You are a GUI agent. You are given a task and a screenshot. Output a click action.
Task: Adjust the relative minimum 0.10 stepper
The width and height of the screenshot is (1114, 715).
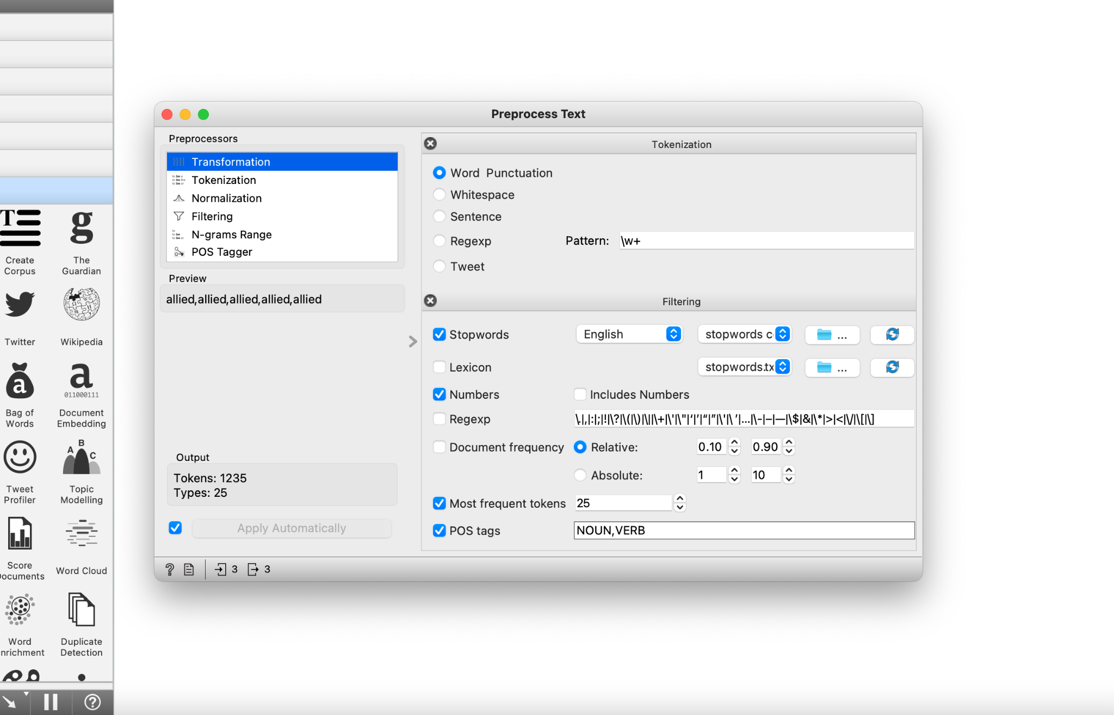coord(734,447)
